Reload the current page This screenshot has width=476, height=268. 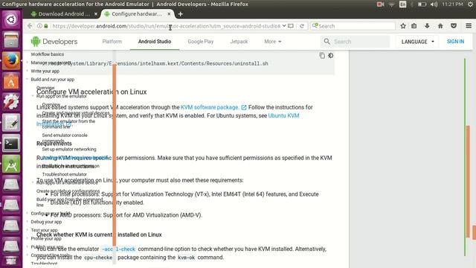click(x=302, y=26)
